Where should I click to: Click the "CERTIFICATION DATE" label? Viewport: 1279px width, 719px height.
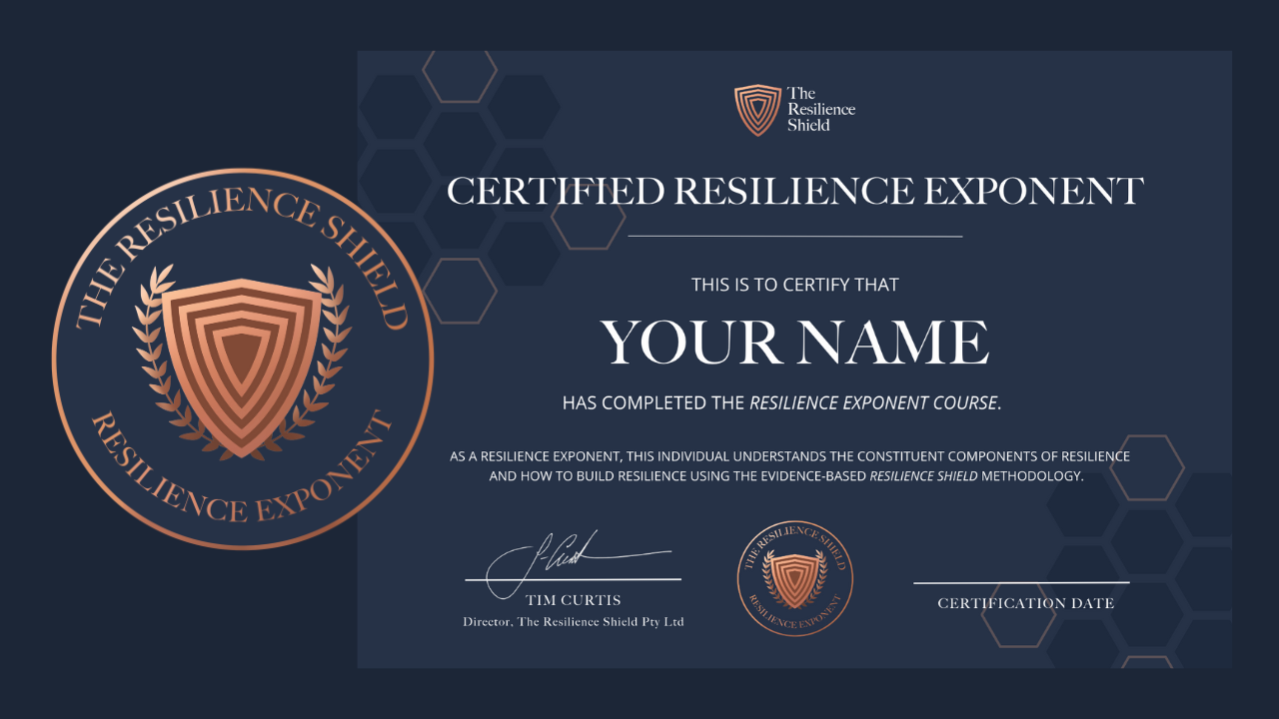[1026, 603]
